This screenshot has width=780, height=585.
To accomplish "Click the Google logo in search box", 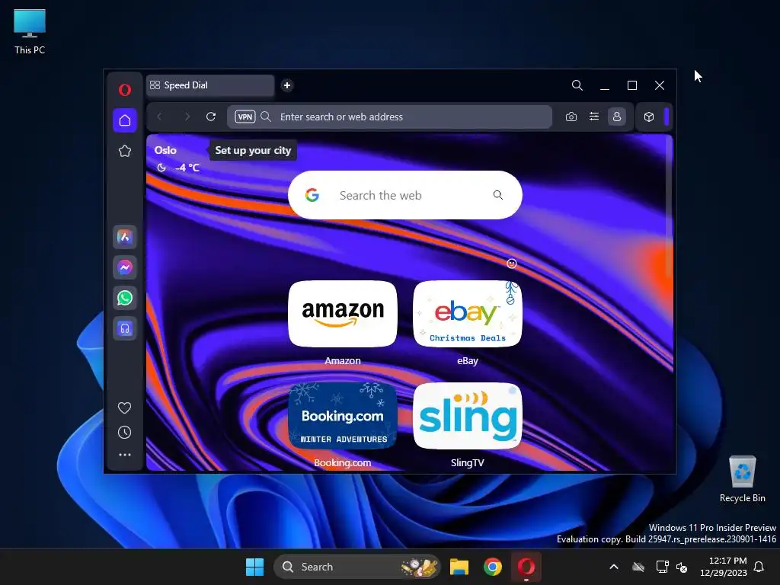I will tap(312, 195).
